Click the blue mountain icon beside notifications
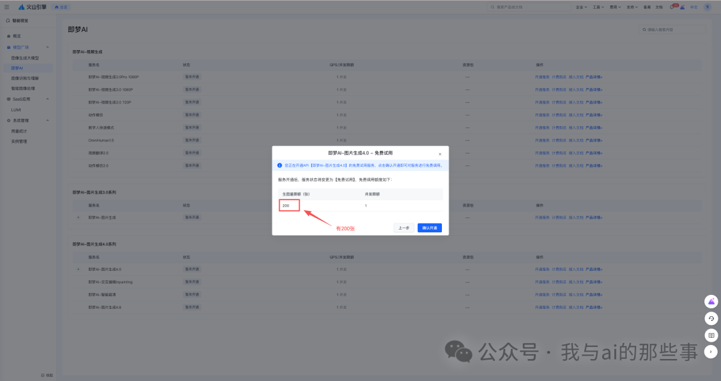 [682, 7]
